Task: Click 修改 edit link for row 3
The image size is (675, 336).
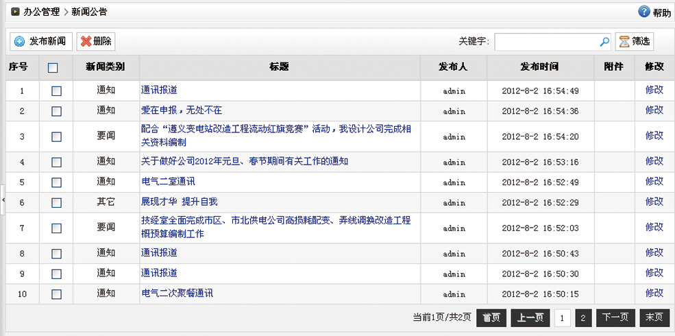Action: pyautogui.click(x=654, y=136)
